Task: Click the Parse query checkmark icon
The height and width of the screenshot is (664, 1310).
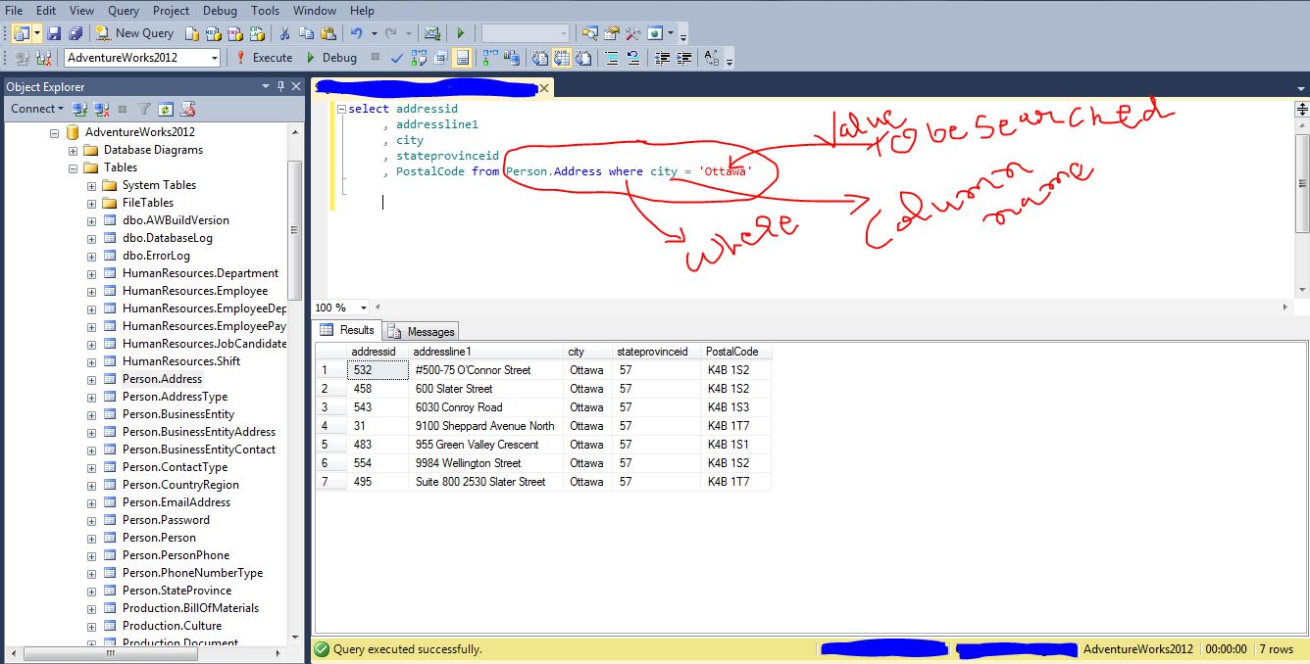Action: [397, 58]
